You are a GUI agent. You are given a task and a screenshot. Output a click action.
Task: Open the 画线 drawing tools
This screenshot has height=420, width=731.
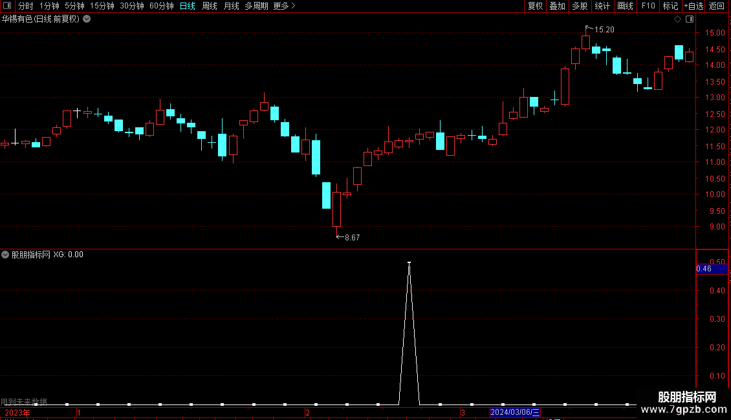(625, 6)
